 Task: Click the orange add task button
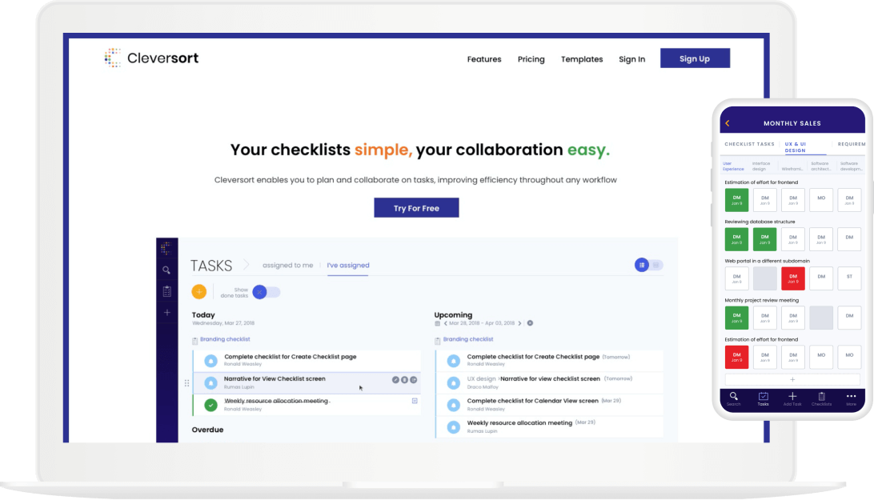click(199, 292)
